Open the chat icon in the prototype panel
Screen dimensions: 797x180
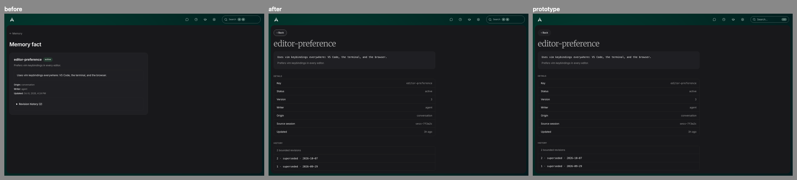click(714, 19)
